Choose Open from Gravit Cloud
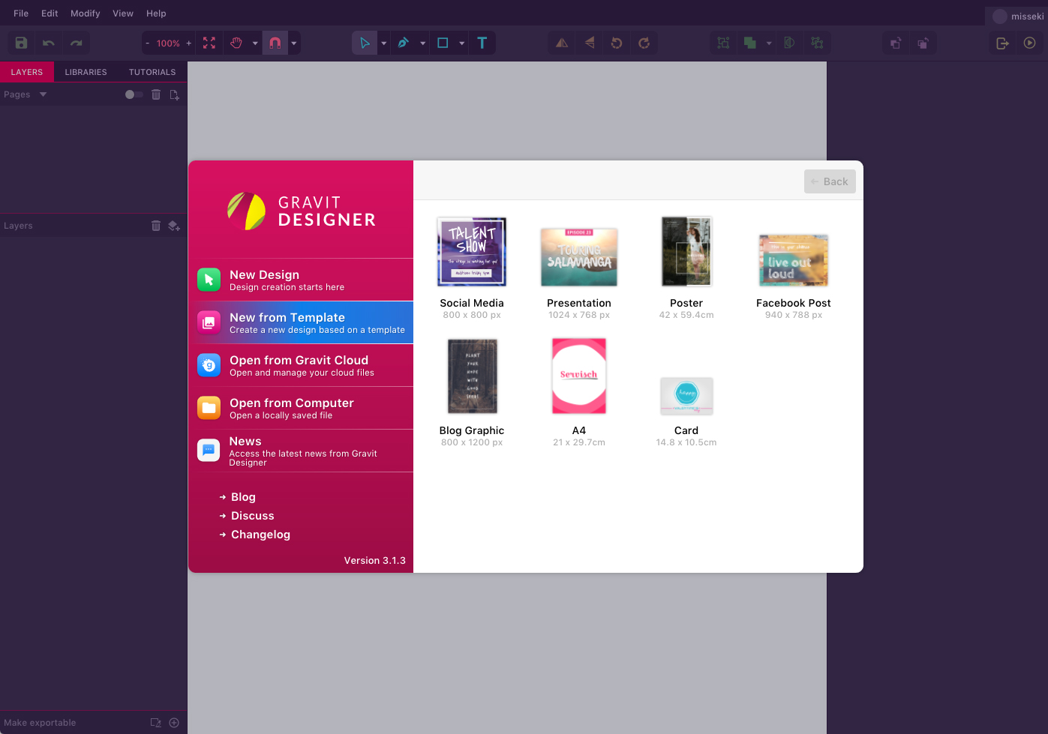The height and width of the screenshot is (734, 1048). [301, 365]
